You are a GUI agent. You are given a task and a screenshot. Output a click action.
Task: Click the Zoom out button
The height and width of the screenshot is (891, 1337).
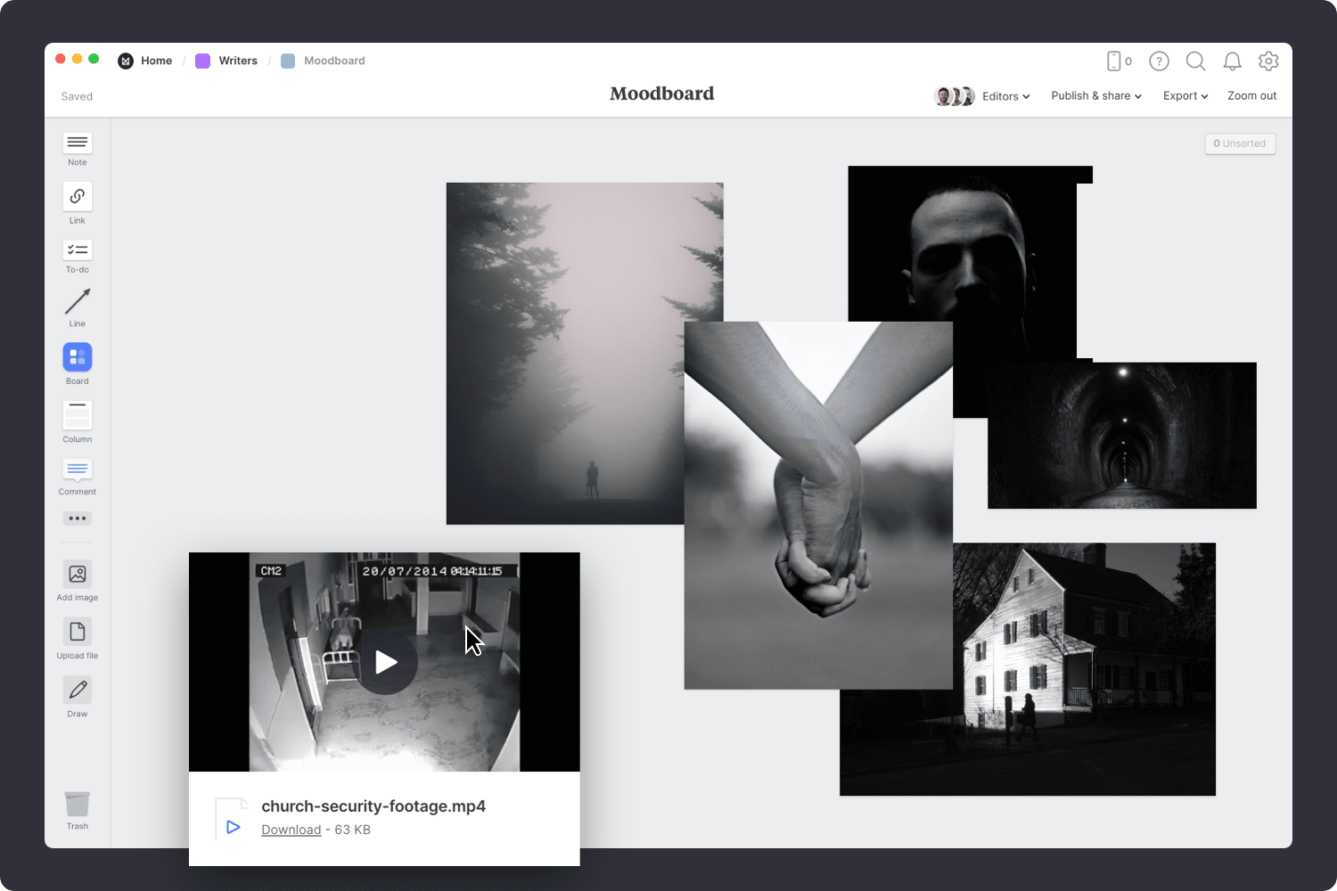point(1251,95)
